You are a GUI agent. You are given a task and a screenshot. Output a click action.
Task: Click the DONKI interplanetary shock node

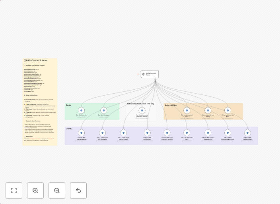tap(228, 133)
